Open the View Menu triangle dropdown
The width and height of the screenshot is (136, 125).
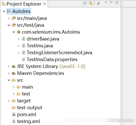tap(106, 3)
